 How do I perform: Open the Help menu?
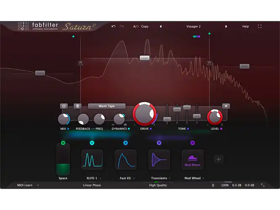click(245, 26)
